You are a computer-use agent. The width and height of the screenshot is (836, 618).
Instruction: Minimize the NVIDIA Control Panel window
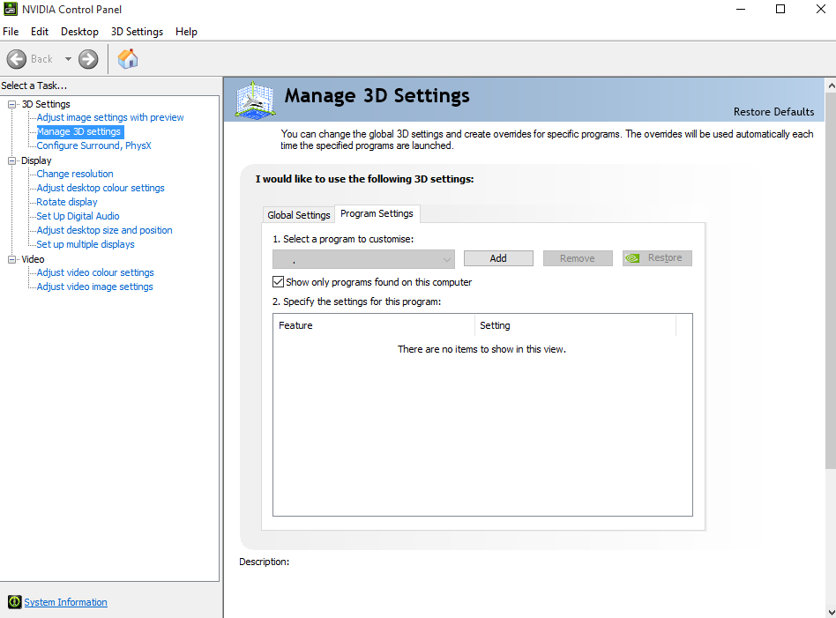[740, 9]
